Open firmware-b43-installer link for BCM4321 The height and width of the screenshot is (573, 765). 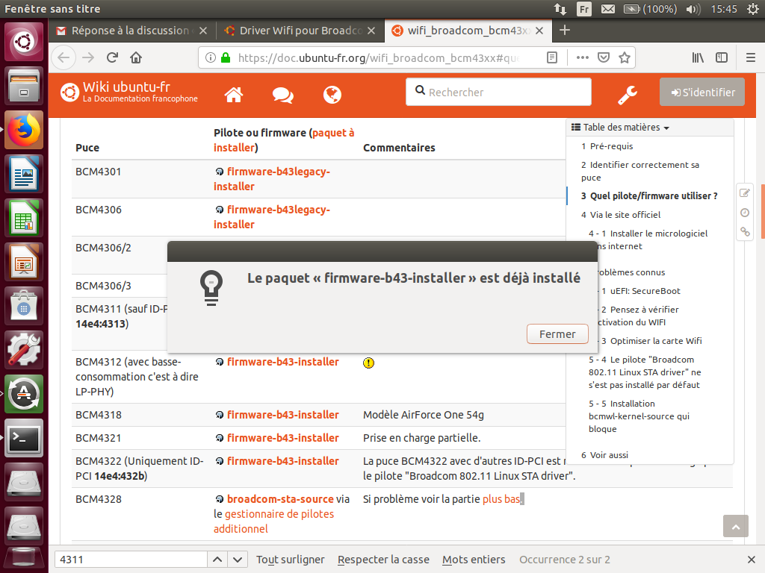(283, 438)
